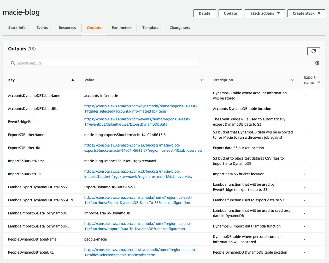Click the PeopleDynamoDBTableName key
The image size is (329, 263).
(32, 239)
